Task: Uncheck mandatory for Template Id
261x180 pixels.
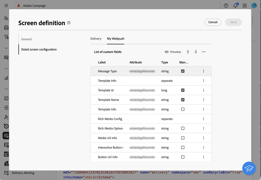Action: pos(183,90)
